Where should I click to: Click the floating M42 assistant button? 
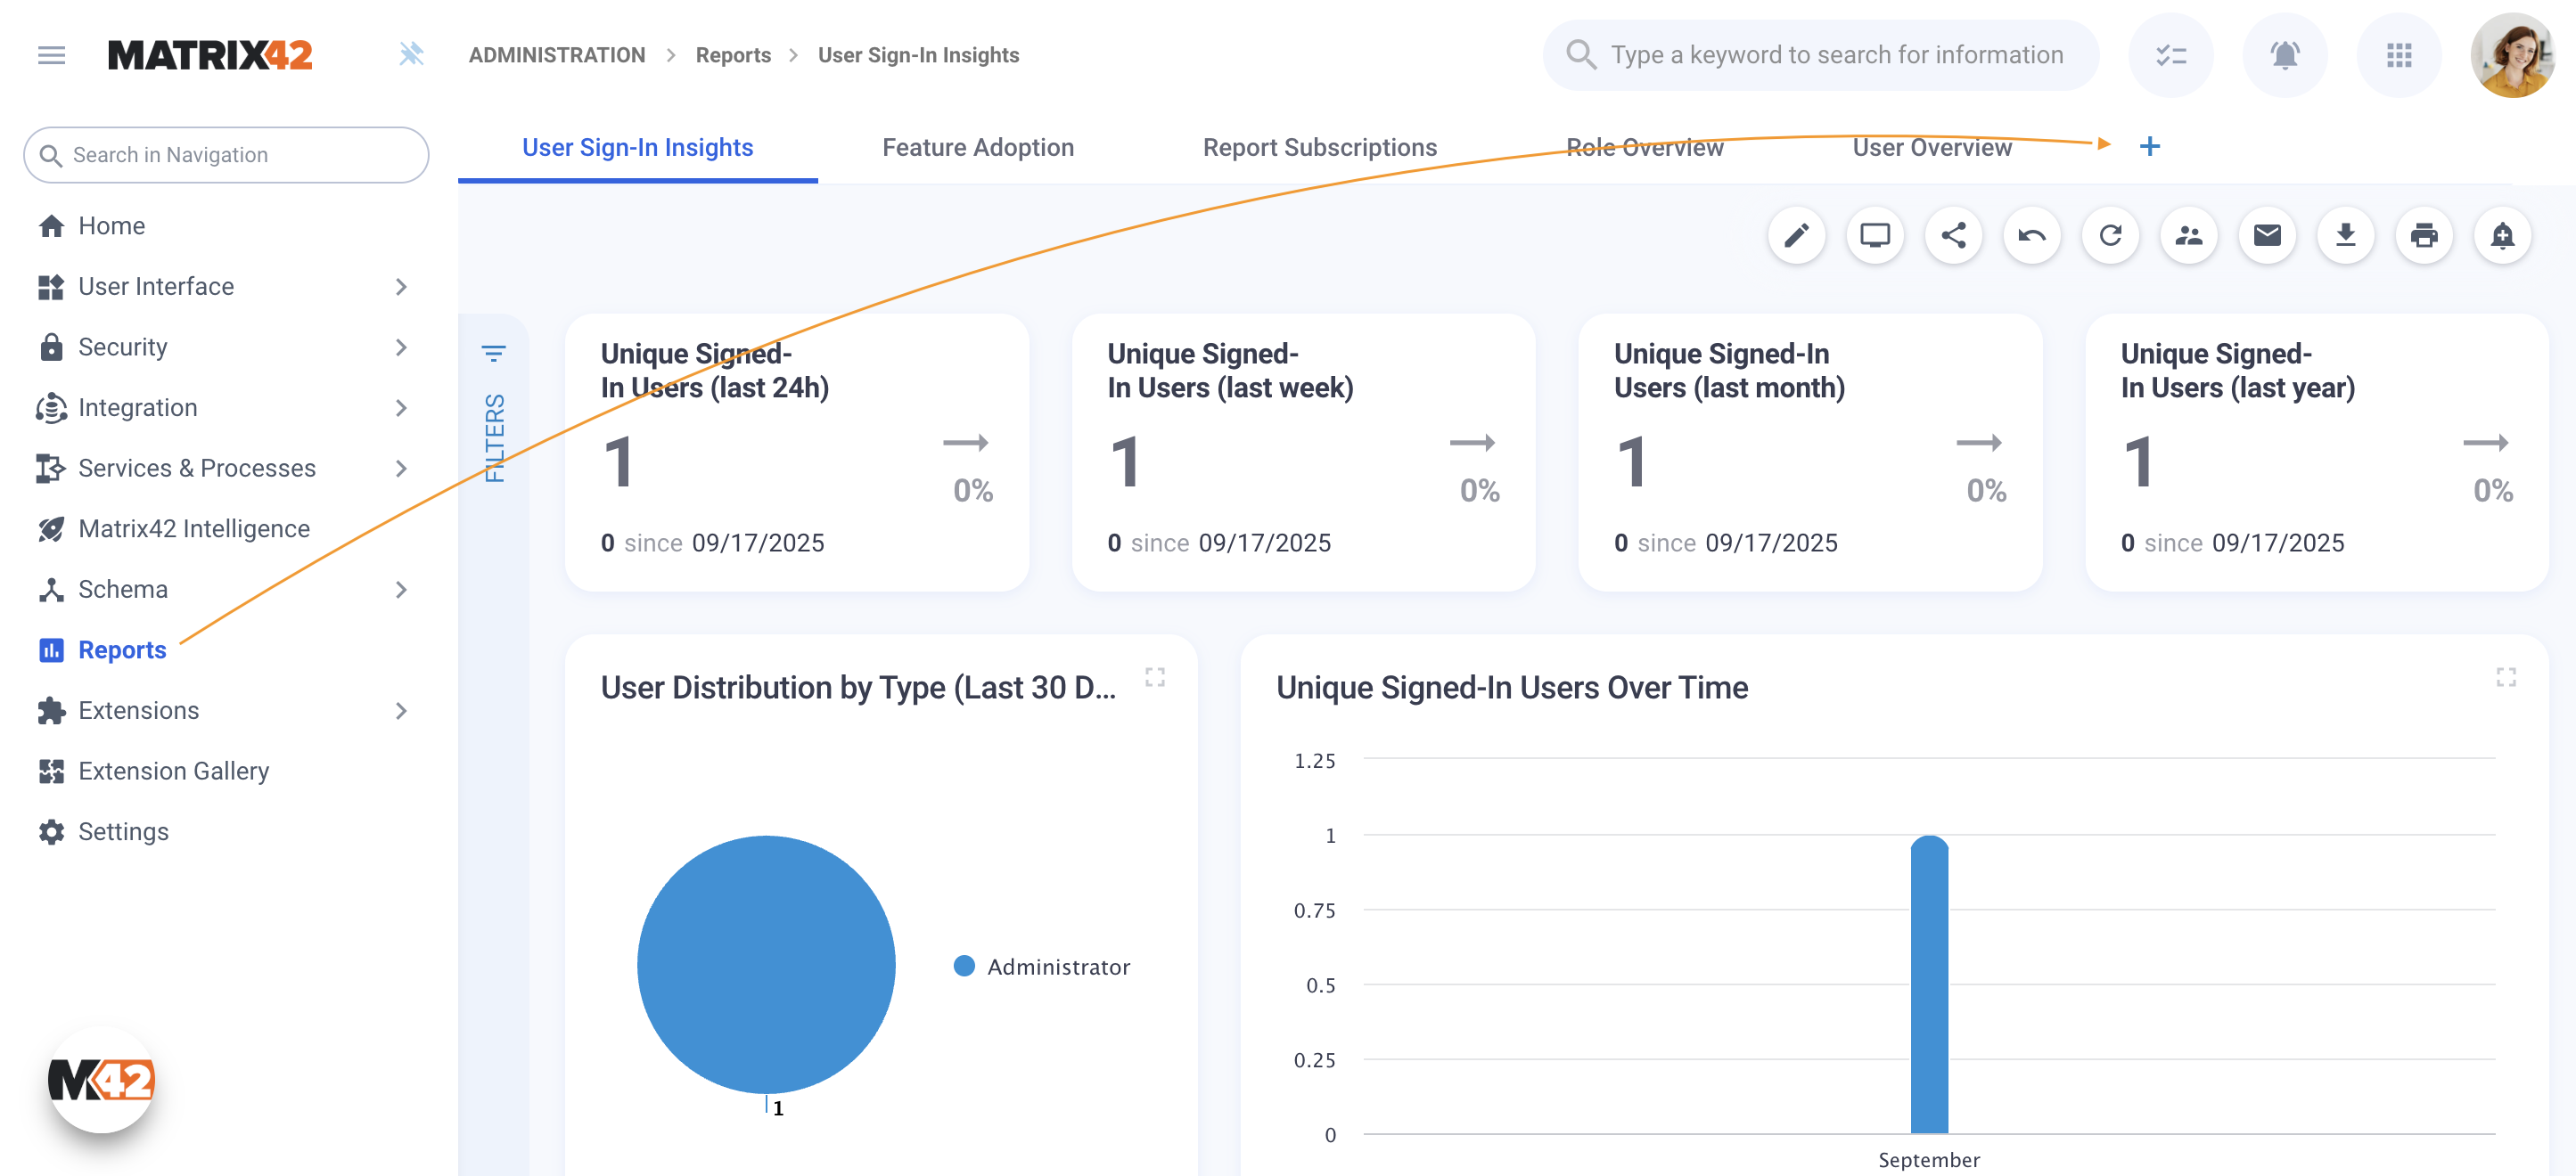tap(102, 1080)
